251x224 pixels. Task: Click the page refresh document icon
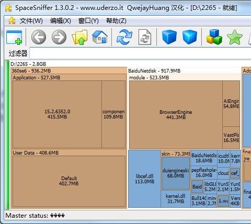145,37
